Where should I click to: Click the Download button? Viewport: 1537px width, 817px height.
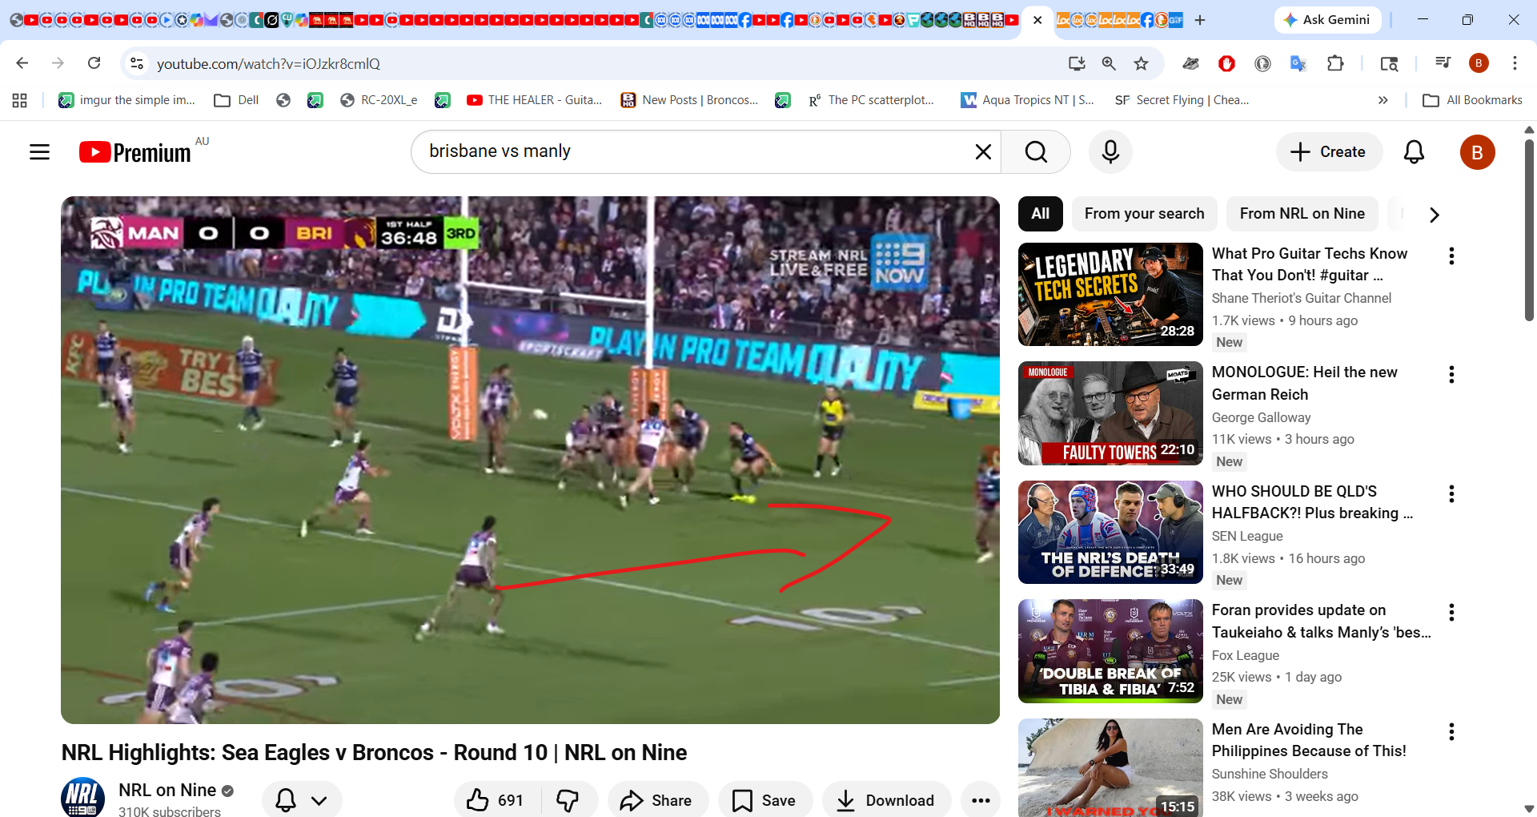pyautogui.click(x=886, y=800)
